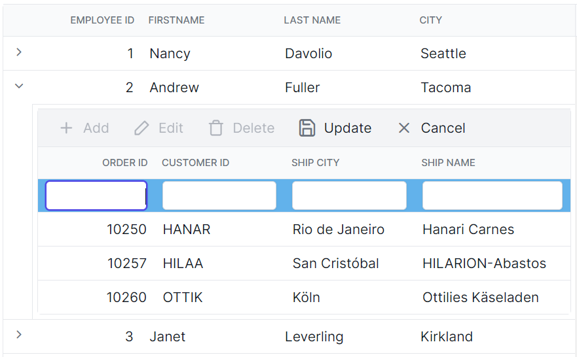
Task: Sort by FirstName column header
Action: tap(176, 20)
